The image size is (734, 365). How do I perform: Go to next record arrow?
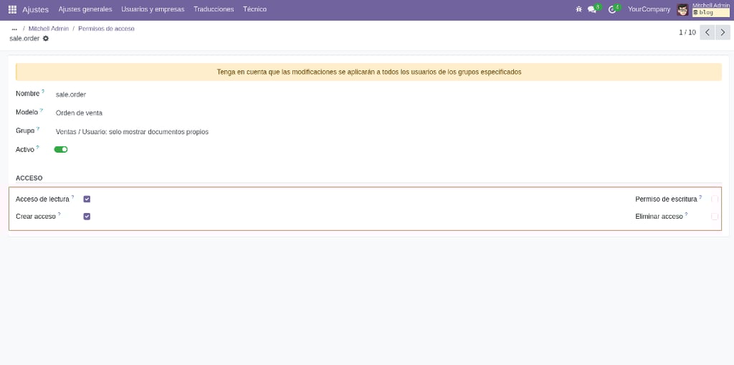[x=723, y=32]
